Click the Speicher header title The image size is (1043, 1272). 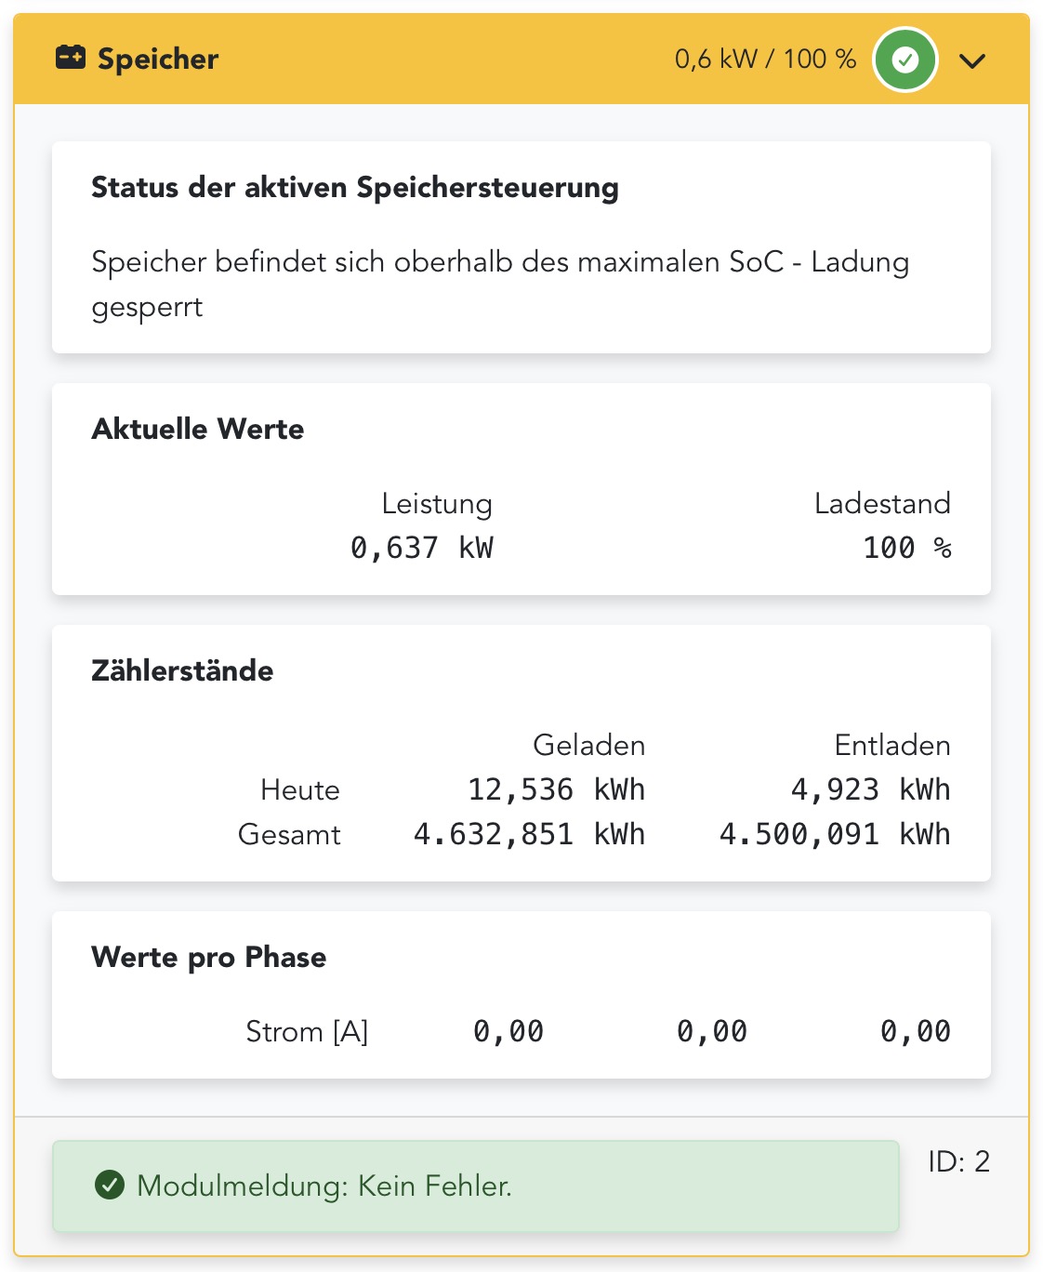click(x=158, y=59)
